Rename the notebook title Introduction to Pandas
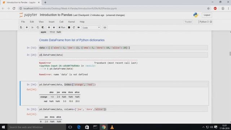Viewport: 231px width, 130px height. point(56,15)
